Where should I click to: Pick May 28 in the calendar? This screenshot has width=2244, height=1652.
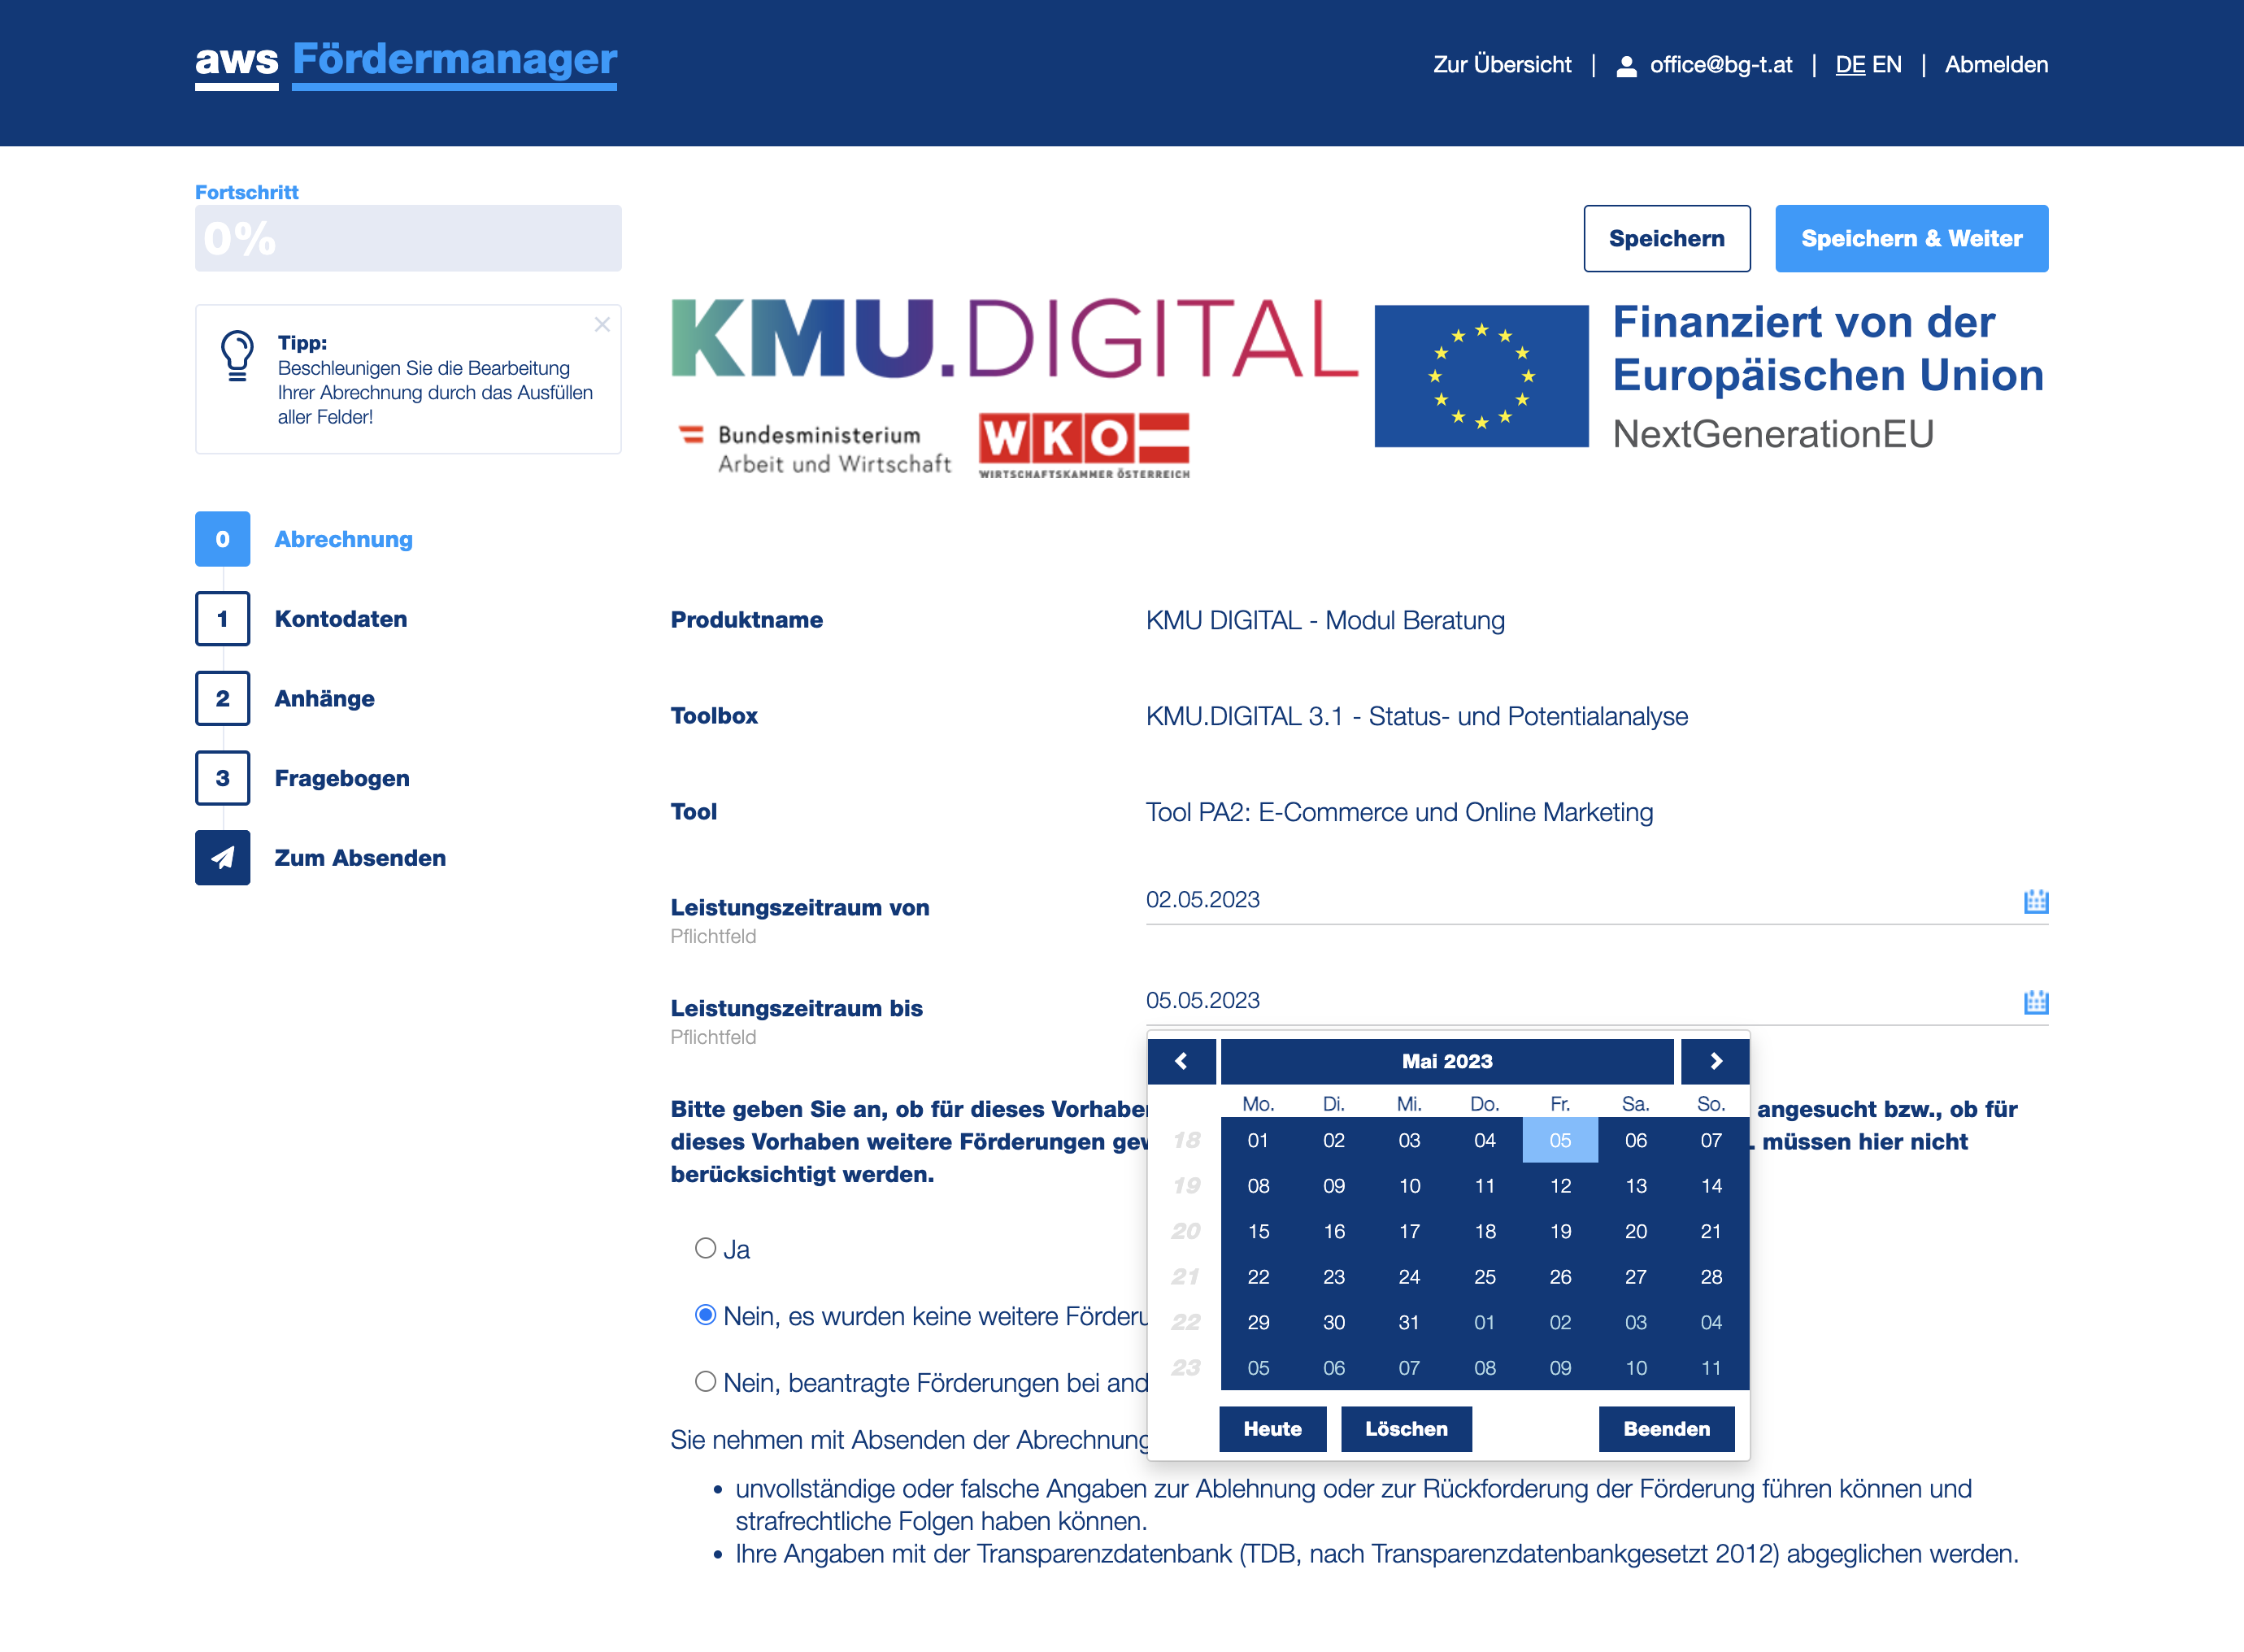[1711, 1277]
